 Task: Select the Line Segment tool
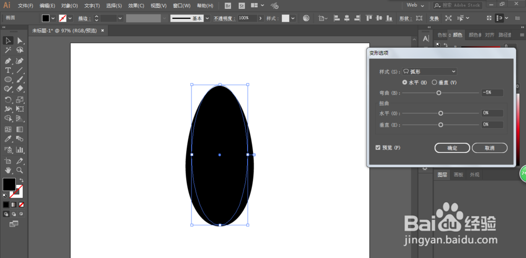tap(20, 70)
